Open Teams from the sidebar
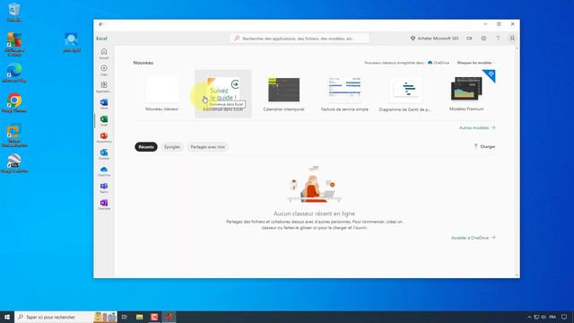 104,188
